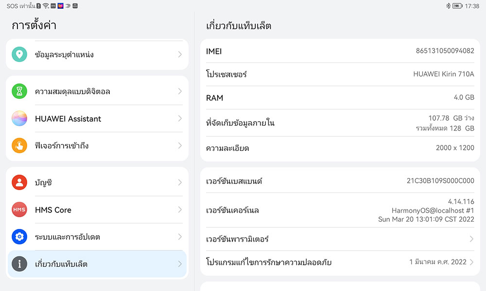Viewport: 486px width, 291px height.
Task: Tap the ที่จัดเก็บข้อมูลภายใน label
Action: pos(240,123)
